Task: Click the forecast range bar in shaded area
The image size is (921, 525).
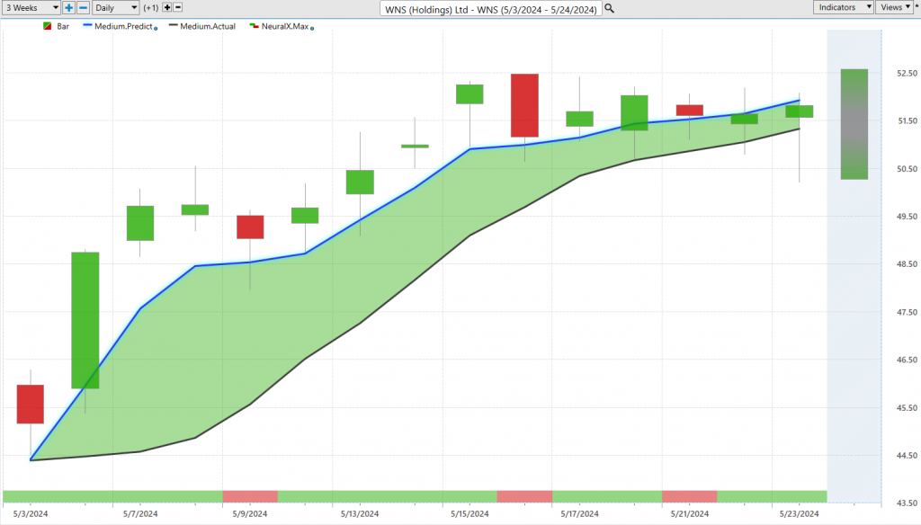Action: (x=854, y=124)
